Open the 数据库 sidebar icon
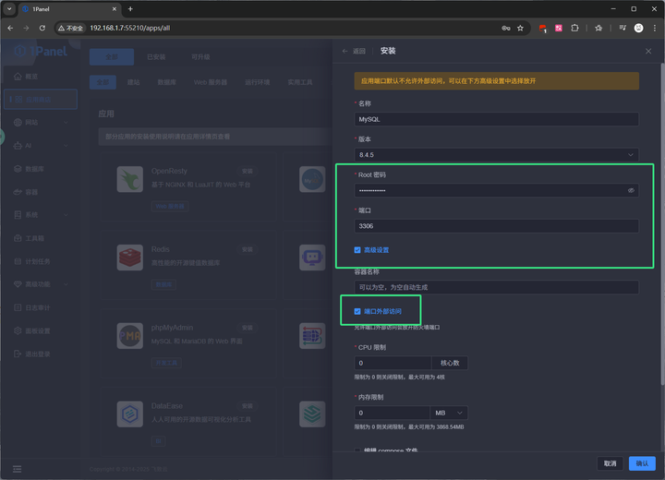Image resolution: width=665 pixels, height=480 pixels. [18, 169]
